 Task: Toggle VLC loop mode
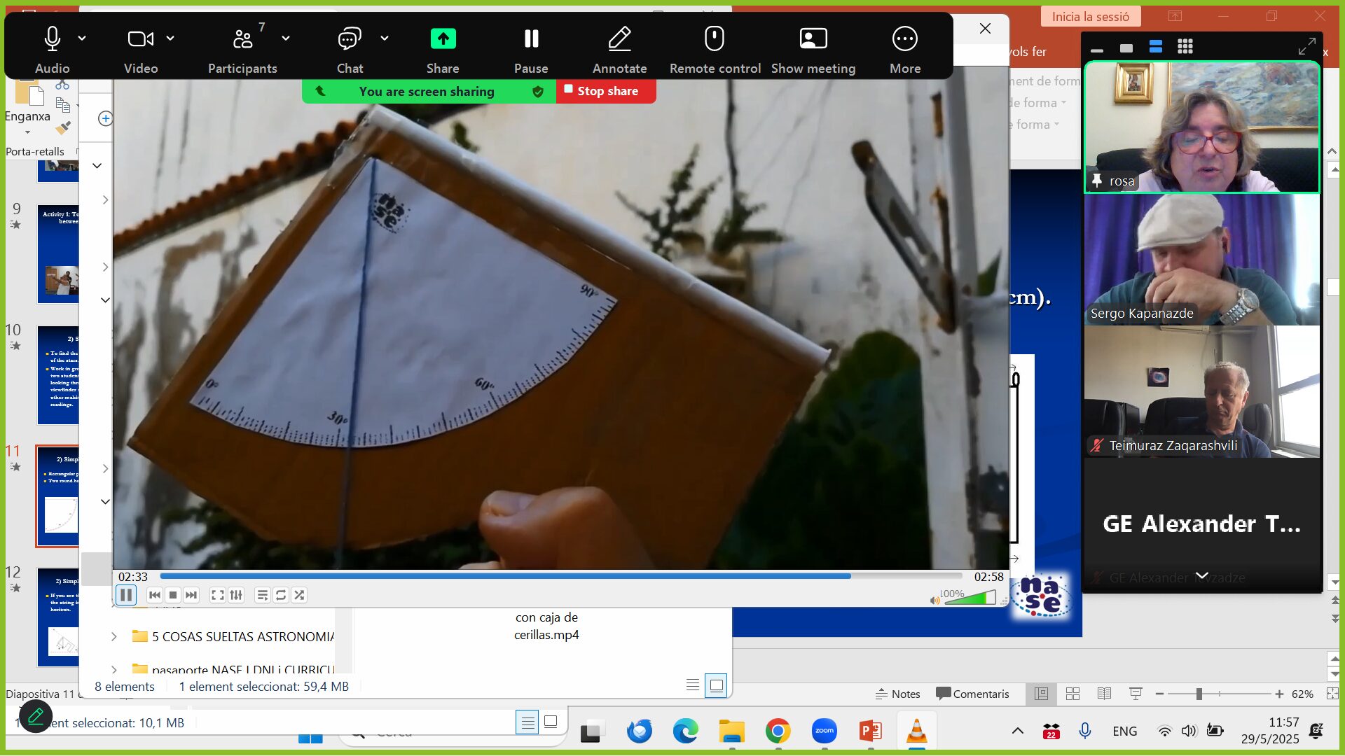coord(281,595)
